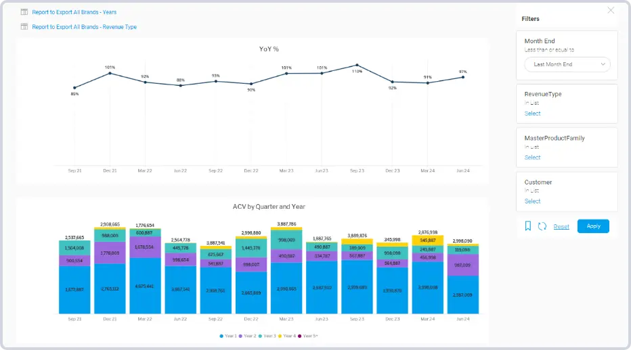
Task: Click Select under Customer filter
Action: click(532, 201)
